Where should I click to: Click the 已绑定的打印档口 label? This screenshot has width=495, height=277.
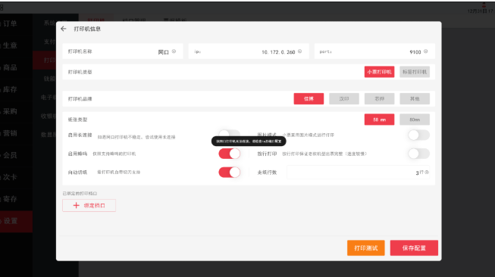[x=80, y=194]
